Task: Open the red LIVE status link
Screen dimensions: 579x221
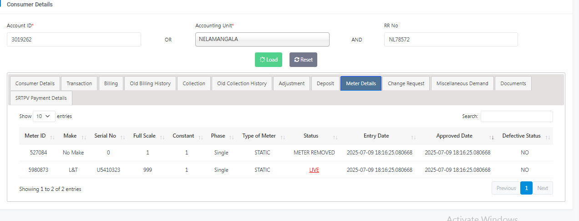Action: pyautogui.click(x=314, y=170)
